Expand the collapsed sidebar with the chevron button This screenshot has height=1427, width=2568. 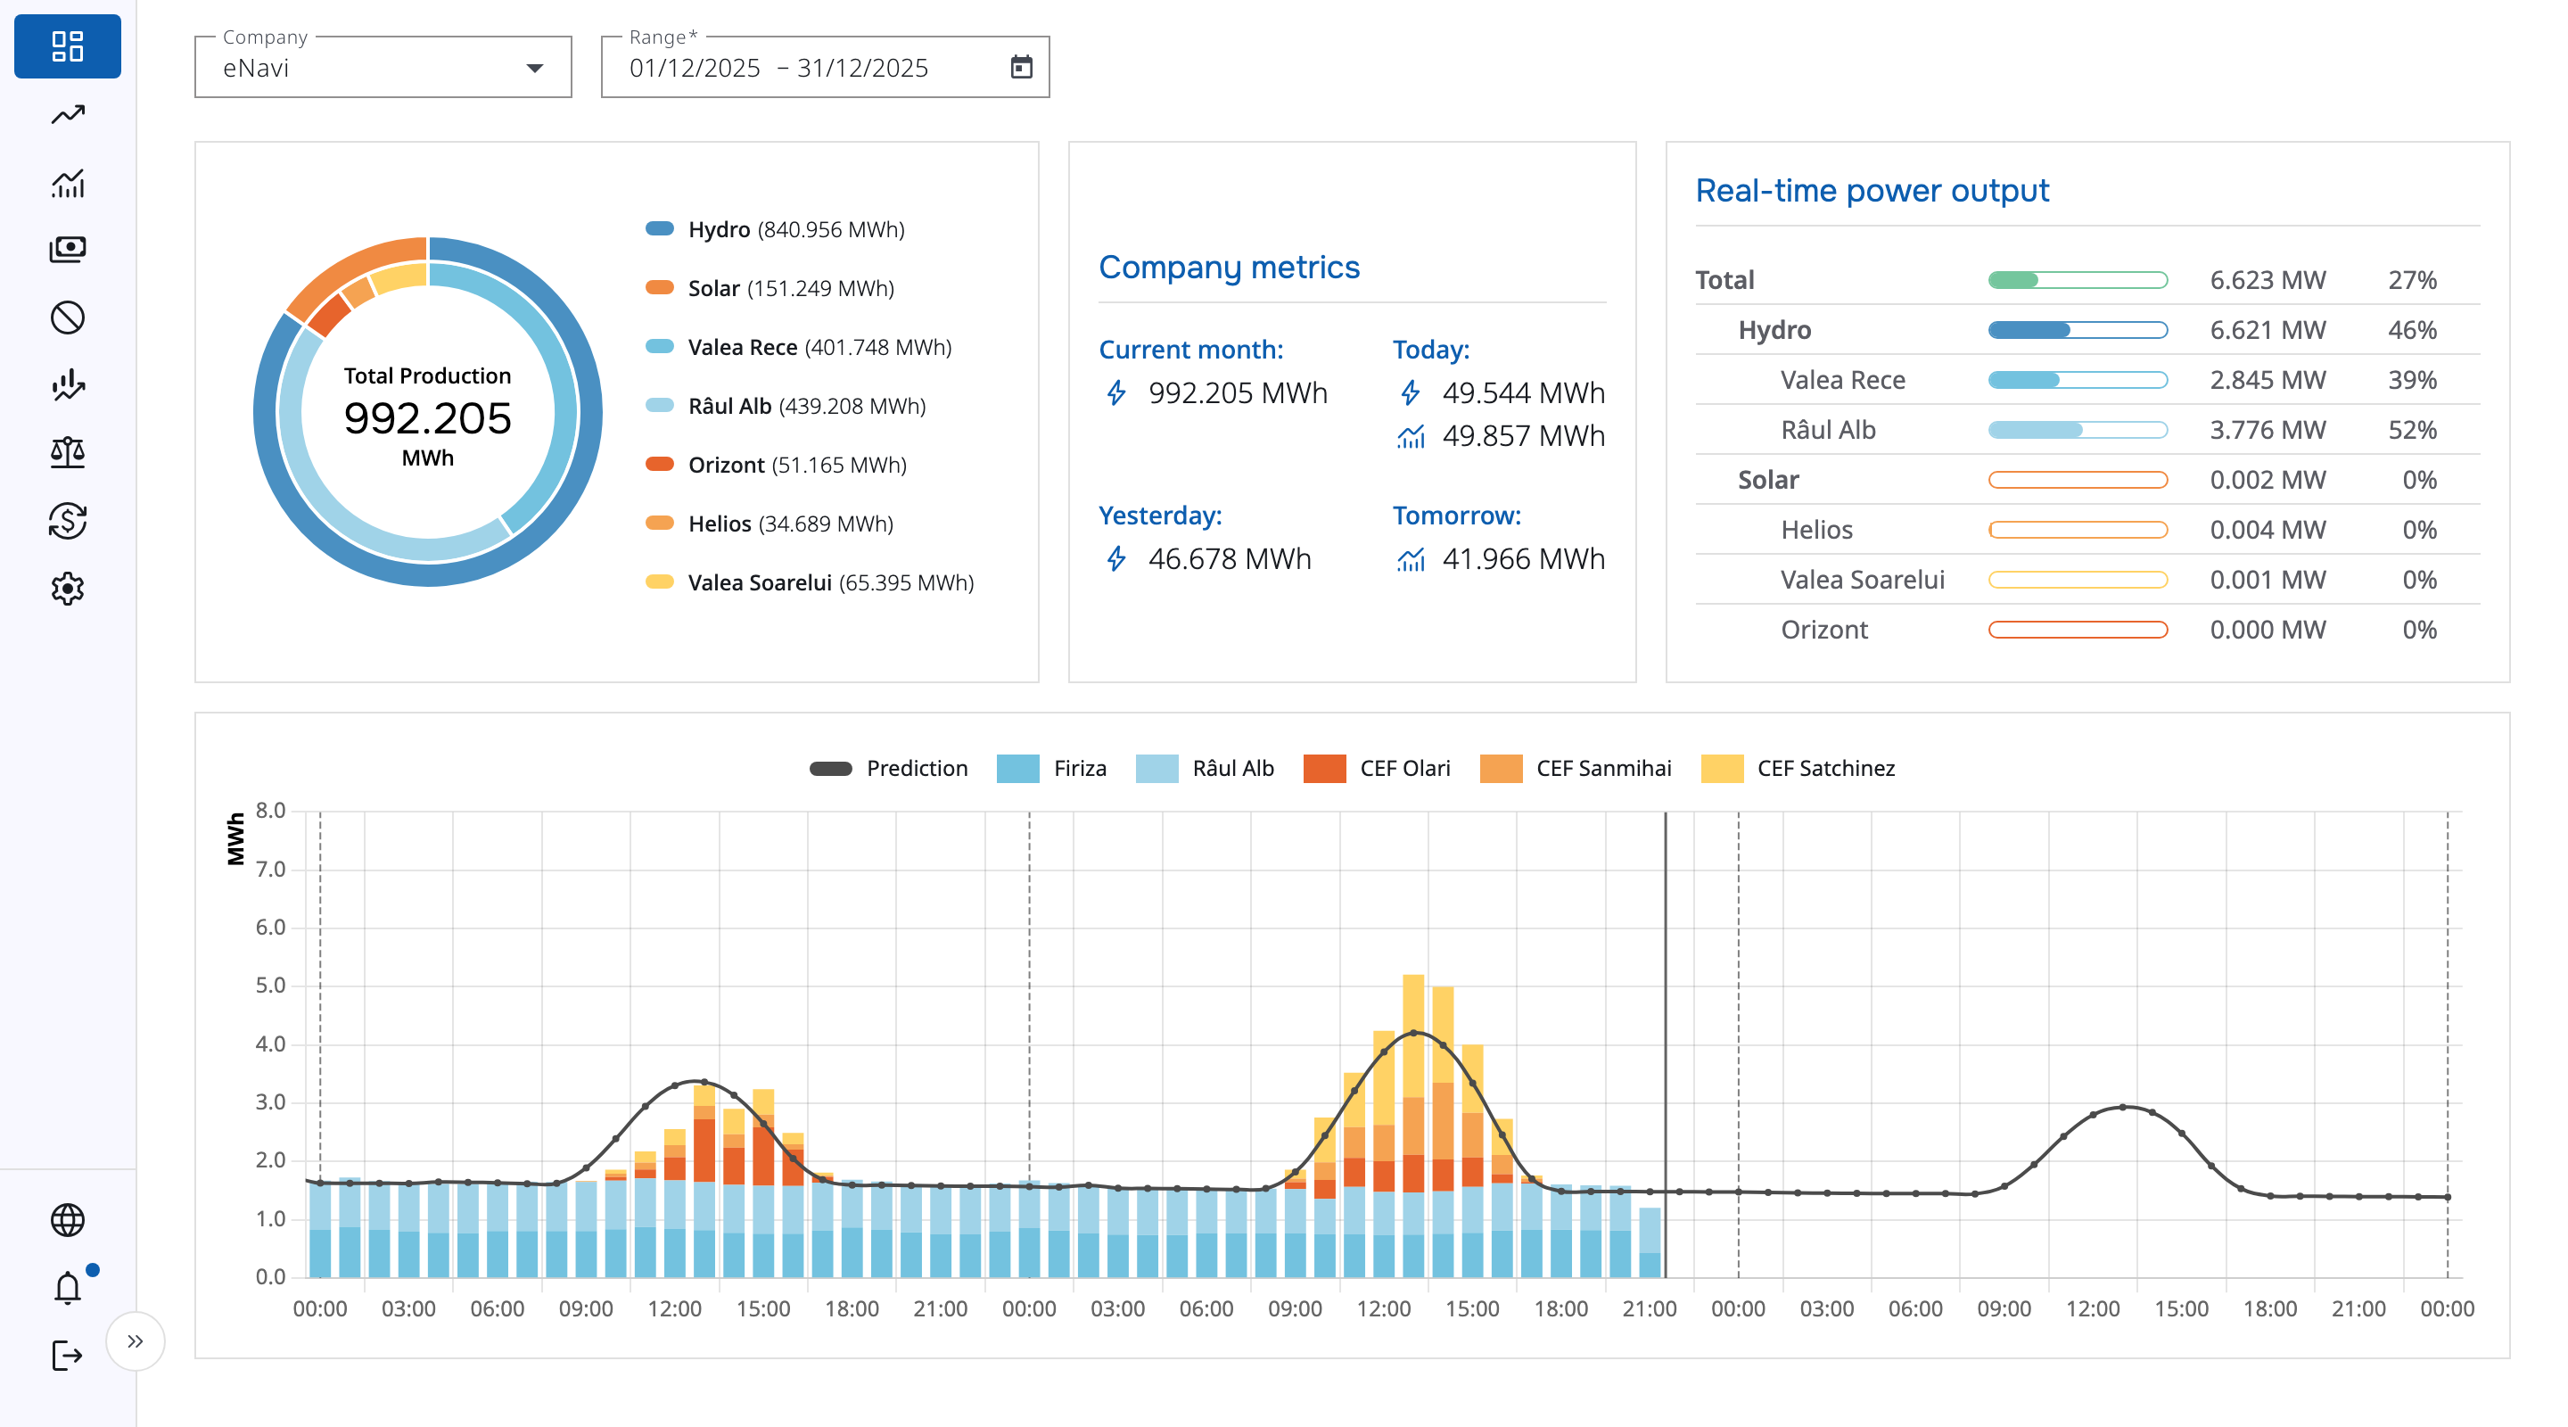(x=136, y=1341)
